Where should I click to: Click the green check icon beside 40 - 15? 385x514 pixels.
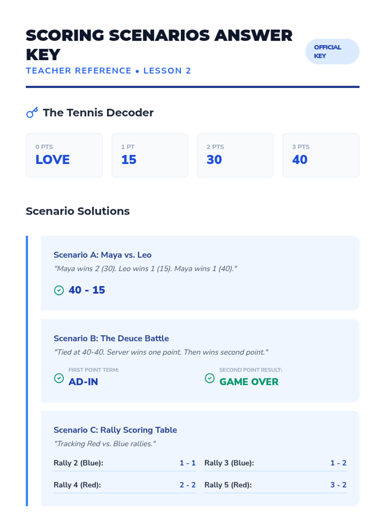[59, 290]
